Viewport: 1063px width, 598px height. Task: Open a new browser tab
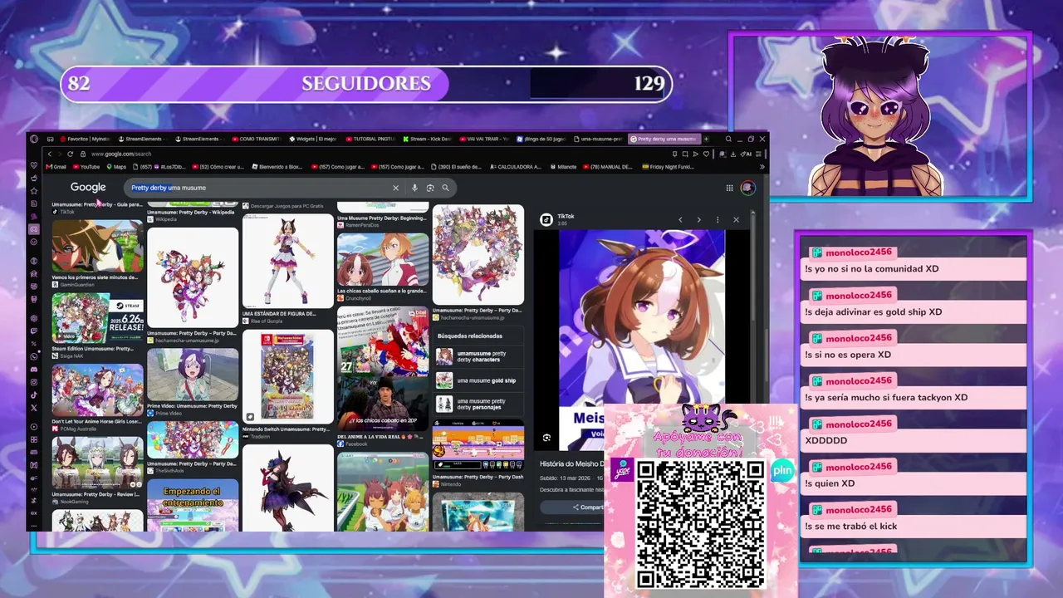click(706, 139)
